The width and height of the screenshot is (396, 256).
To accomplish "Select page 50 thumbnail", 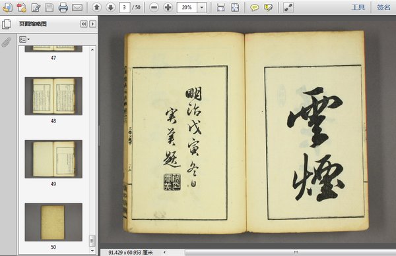I will (53, 222).
